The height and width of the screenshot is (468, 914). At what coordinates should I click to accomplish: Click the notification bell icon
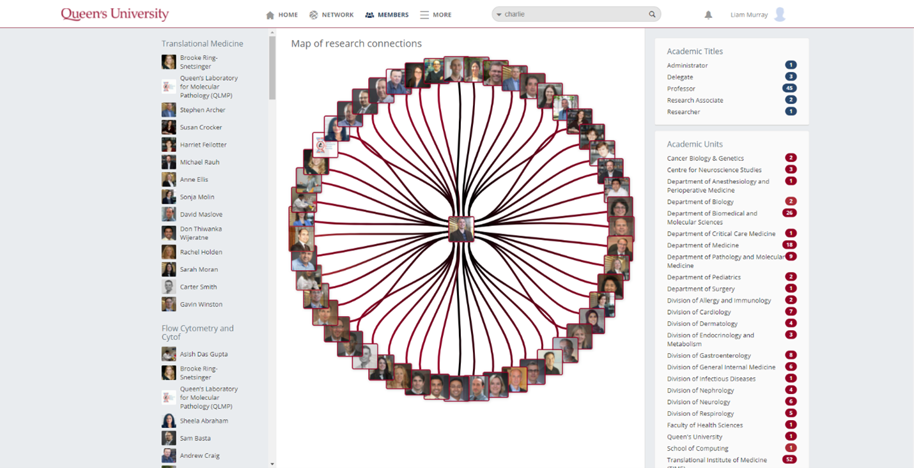(708, 15)
